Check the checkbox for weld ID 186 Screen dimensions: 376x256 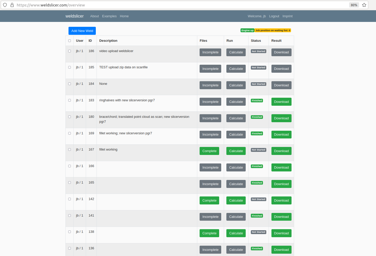coord(70,51)
